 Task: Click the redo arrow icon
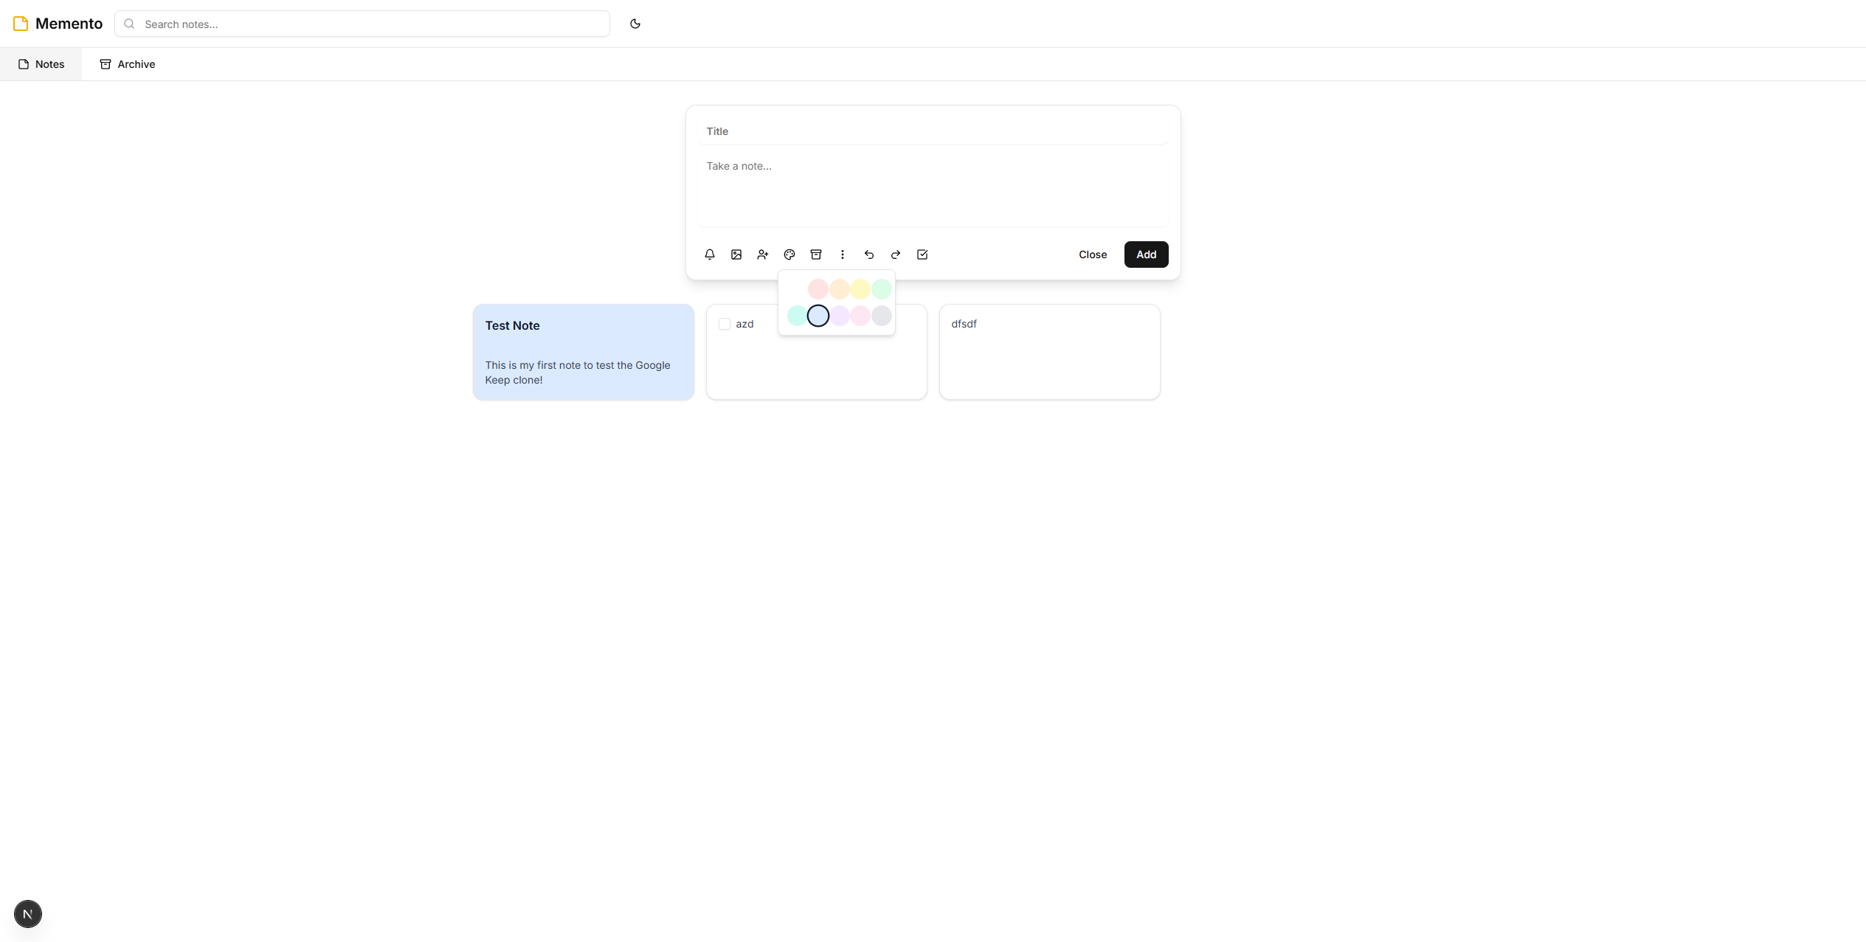point(895,254)
